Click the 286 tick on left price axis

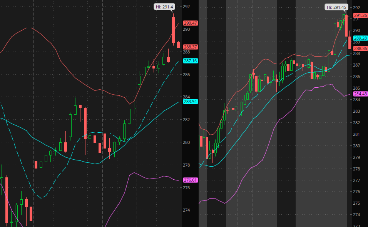(x=186, y=75)
